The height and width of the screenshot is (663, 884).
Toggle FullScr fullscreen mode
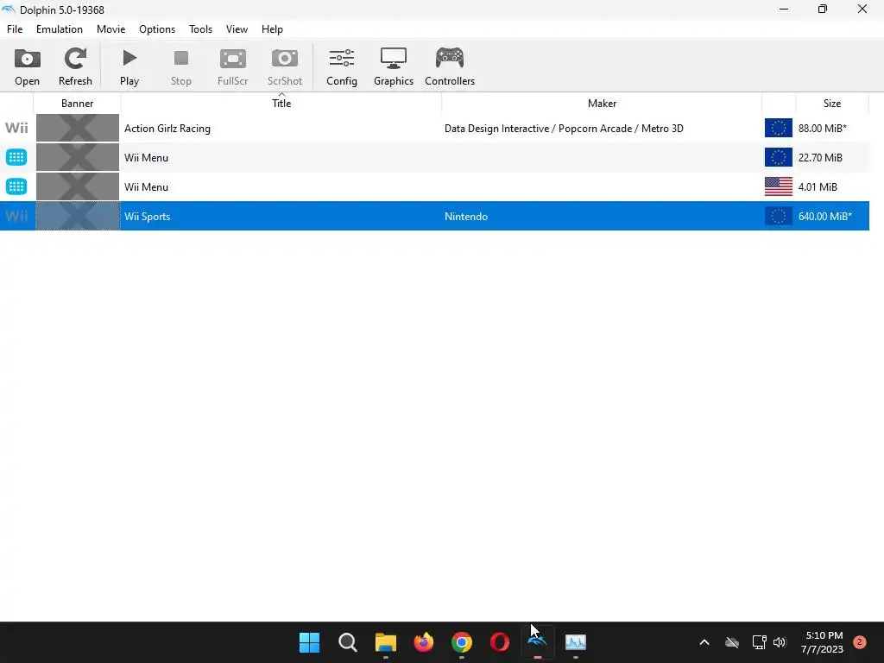point(232,67)
